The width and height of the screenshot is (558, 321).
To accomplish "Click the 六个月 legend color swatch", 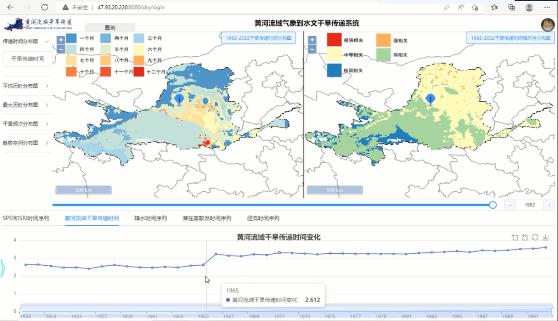I will click(139, 49).
